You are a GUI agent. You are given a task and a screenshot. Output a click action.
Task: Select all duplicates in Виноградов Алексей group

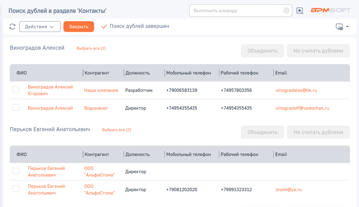pyautogui.click(x=91, y=48)
